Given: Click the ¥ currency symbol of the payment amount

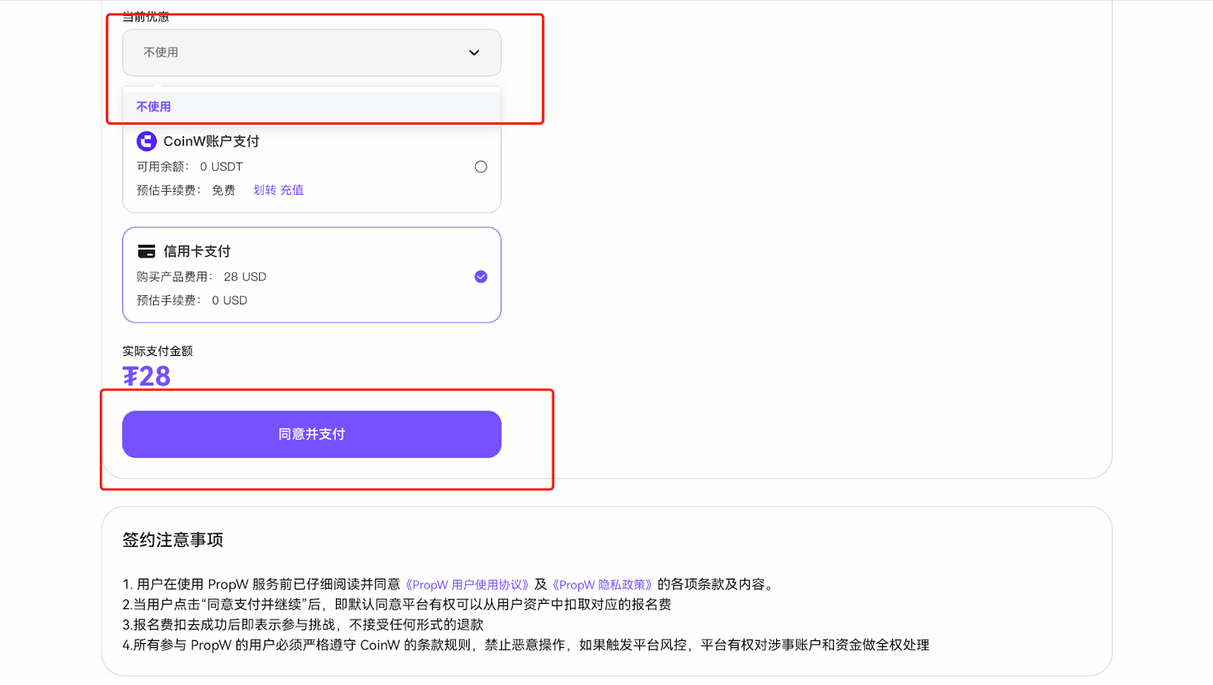Looking at the screenshot, I should point(130,375).
